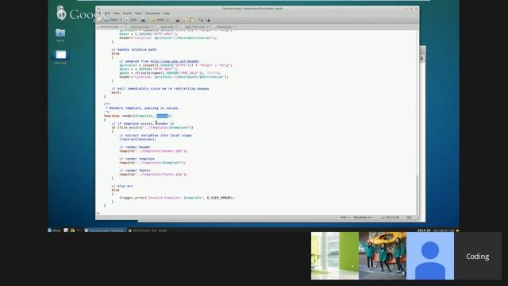Open the Search menu in gedit
The height and width of the screenshot is (286, 508).
pos(127,14)
